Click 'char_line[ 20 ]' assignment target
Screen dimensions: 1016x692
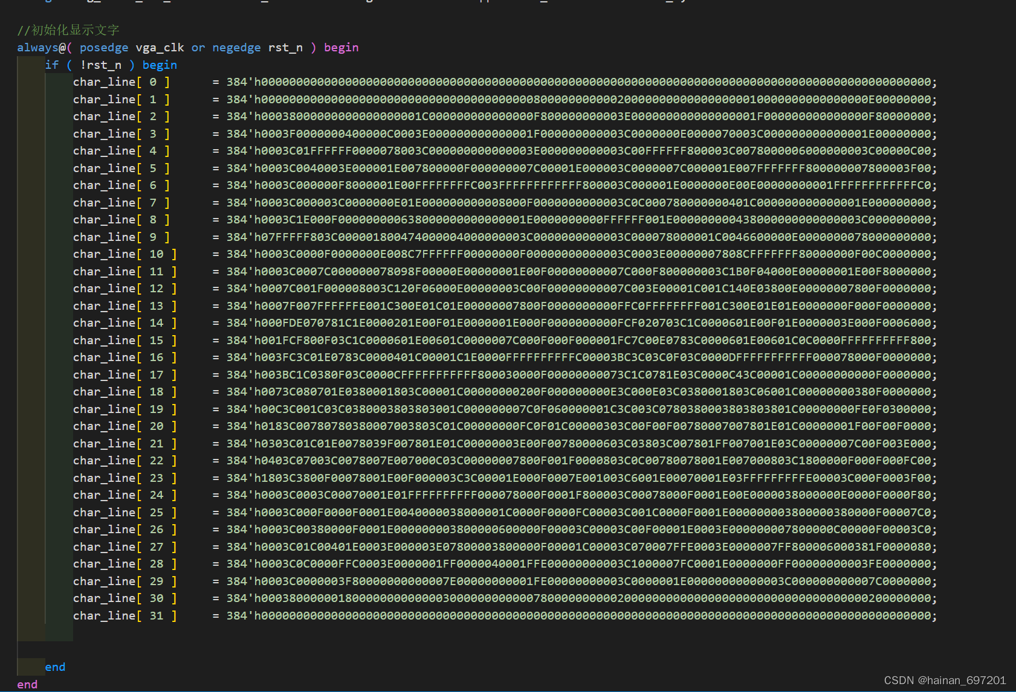(x=125, y=426)
